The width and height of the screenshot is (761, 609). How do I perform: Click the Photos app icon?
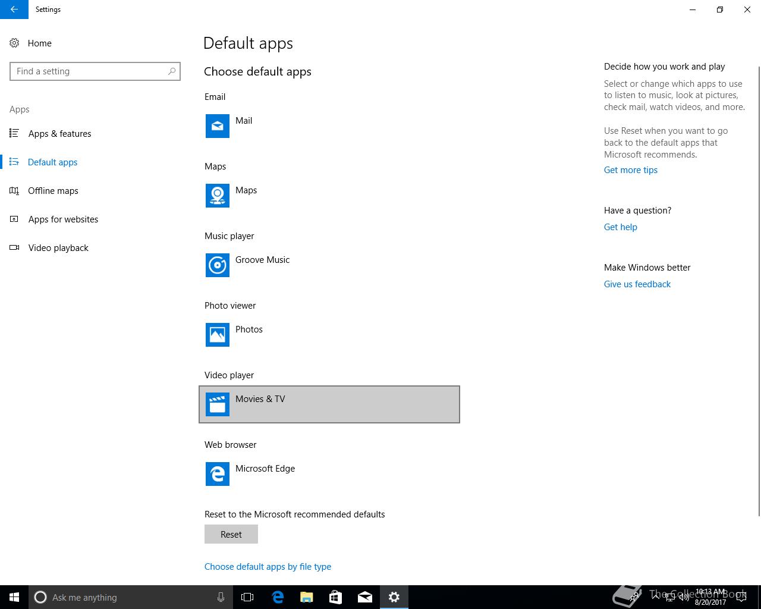(218, 335)
